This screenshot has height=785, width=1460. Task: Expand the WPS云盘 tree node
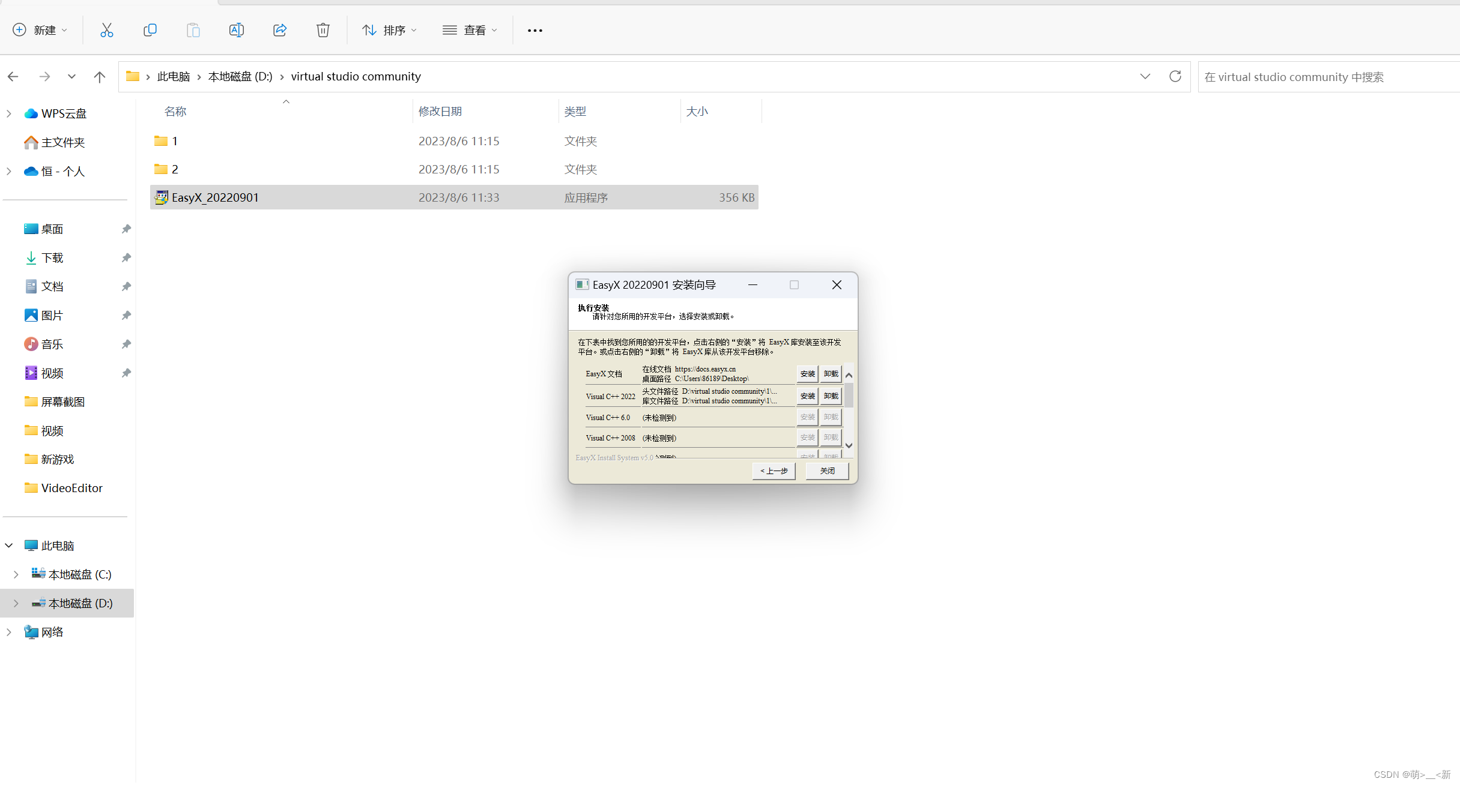click(9, 113)
